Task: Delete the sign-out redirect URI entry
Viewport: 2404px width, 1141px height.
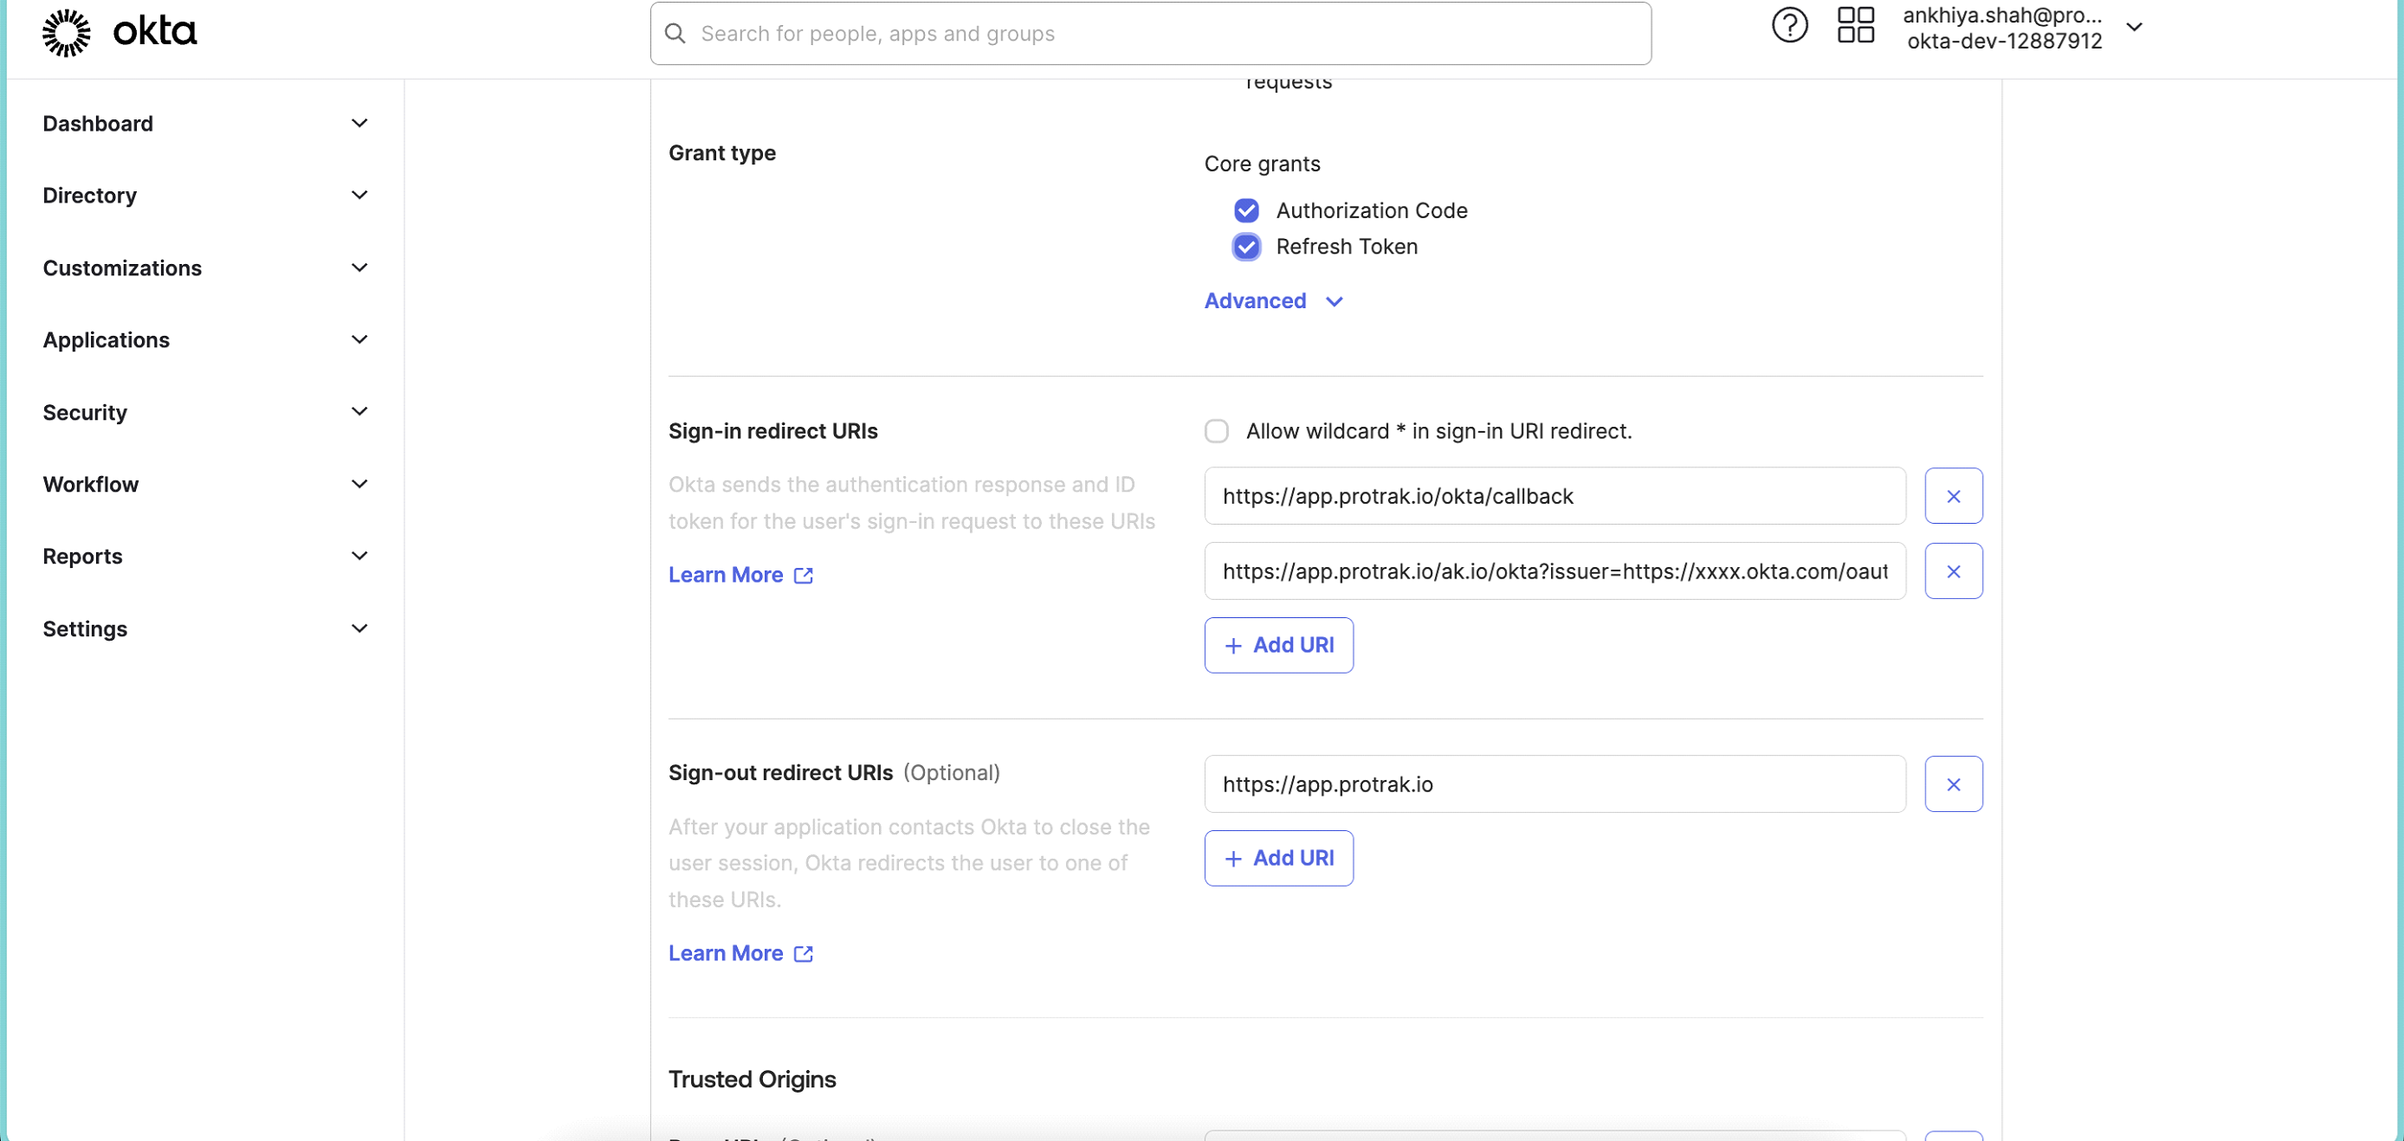Action: (x=1955, y=783)
